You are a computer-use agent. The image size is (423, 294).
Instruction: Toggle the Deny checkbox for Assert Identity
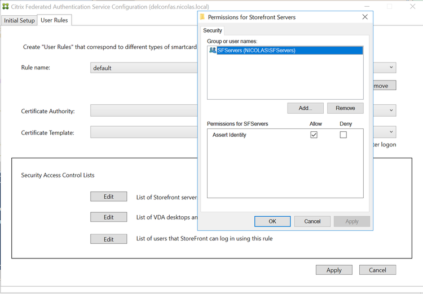click(343, 135)
